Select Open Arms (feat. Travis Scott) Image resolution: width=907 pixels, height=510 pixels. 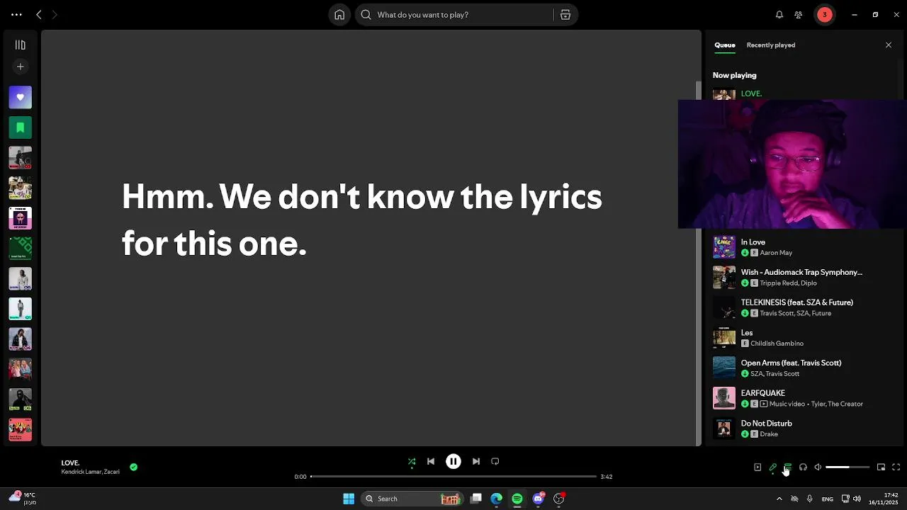tap(802, 368)
